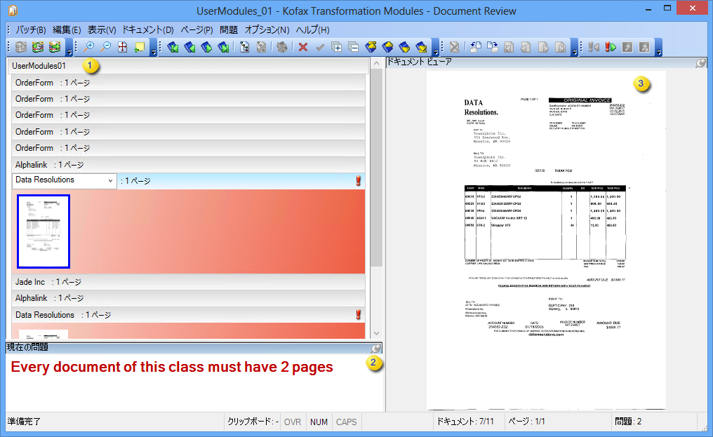Click the yellow sticky note annotation icon
The image size is (713, 437).
point(140,47)
